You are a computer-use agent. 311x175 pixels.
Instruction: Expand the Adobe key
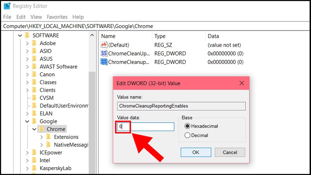click(x=27, y=44)
